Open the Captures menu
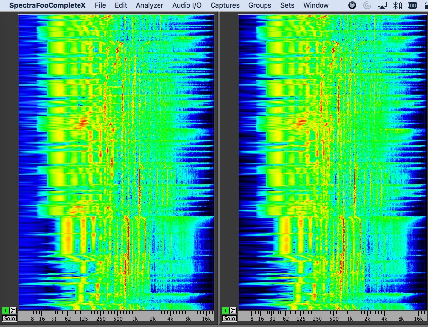Screen dimensions: 428x327 click(225, 5)
